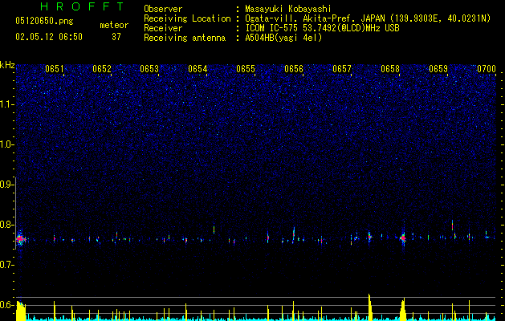This screenshot has width=505, height=321.
Task: Click the tallest yellow power peak near 0657
Action: (x=369, y=307)
